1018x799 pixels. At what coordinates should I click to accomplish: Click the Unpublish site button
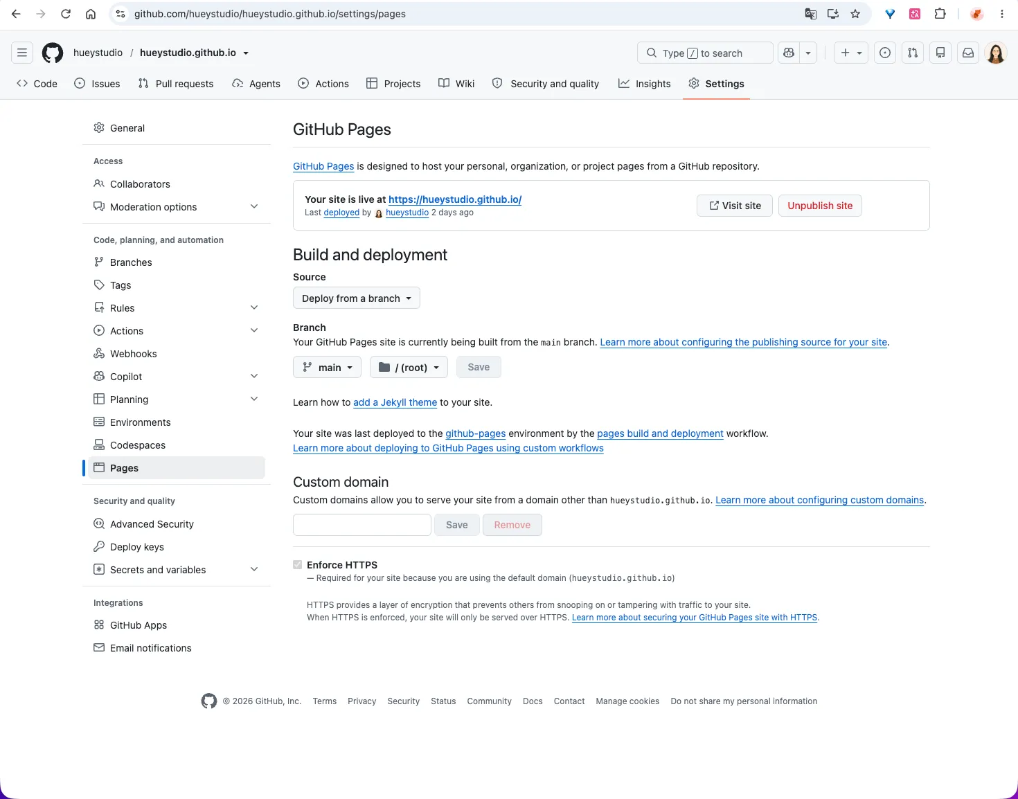point(820,206)
